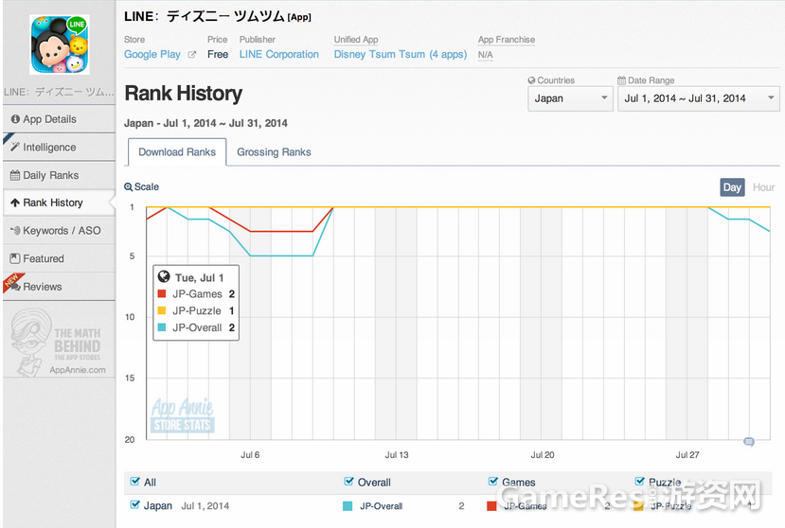Click JP-Overall row in chart tooltip

196,327
